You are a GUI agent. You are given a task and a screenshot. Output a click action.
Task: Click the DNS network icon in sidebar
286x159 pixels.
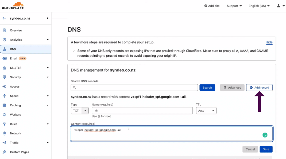(x=4, y=49)
